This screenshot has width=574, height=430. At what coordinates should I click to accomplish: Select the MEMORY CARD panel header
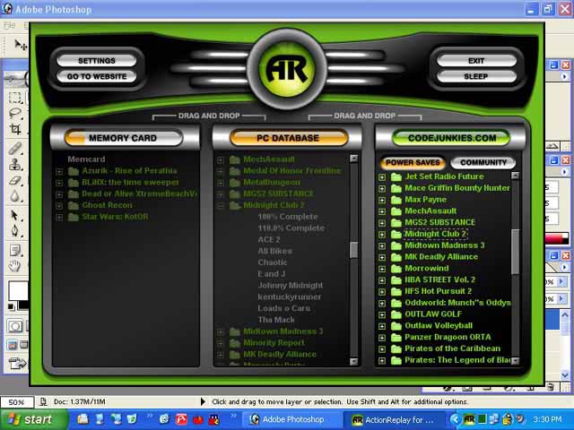[124, 138]
